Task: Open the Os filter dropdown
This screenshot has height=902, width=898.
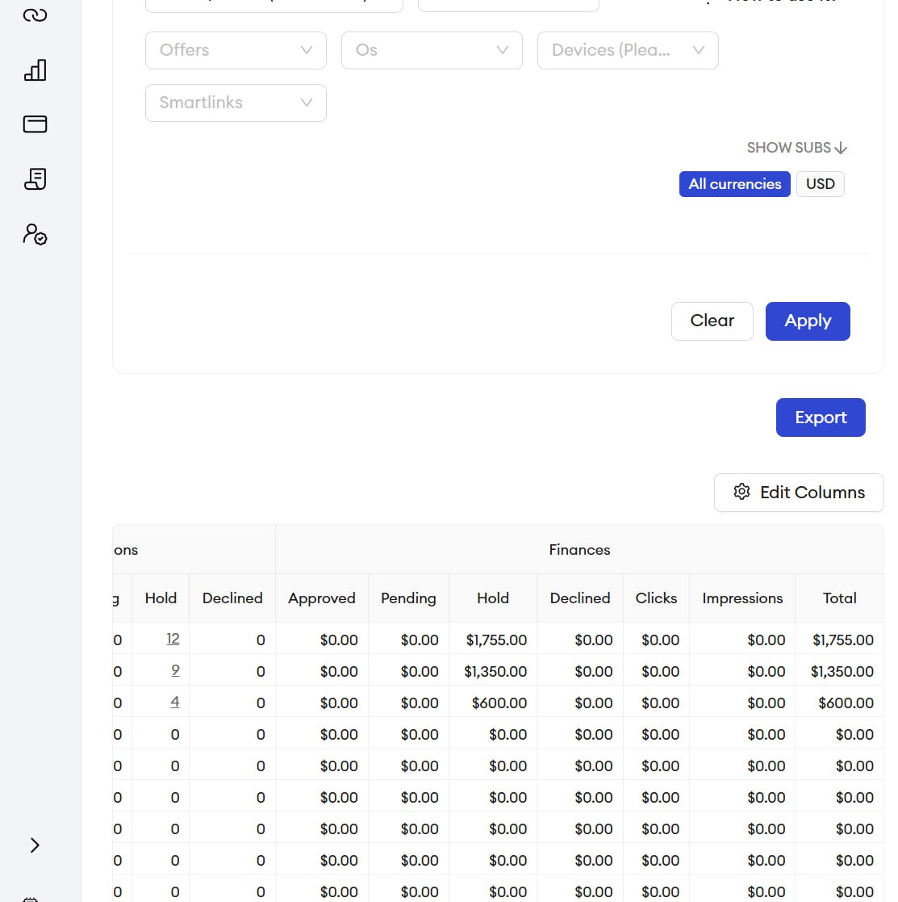Action: (x=432, y=50)
